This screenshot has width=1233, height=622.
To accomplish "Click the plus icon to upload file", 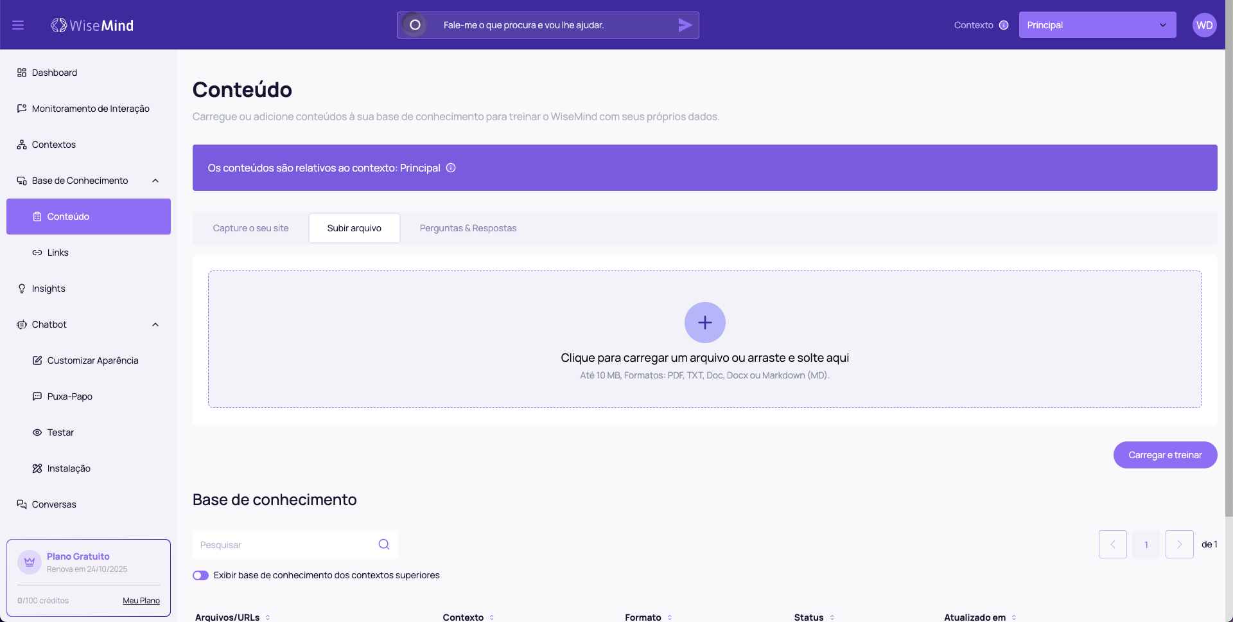I will coord(704,323).
